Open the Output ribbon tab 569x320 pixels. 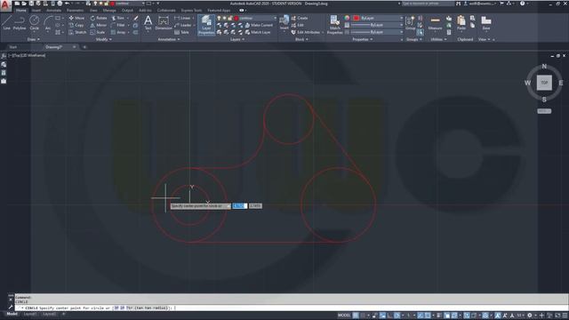tap(127, 11)
